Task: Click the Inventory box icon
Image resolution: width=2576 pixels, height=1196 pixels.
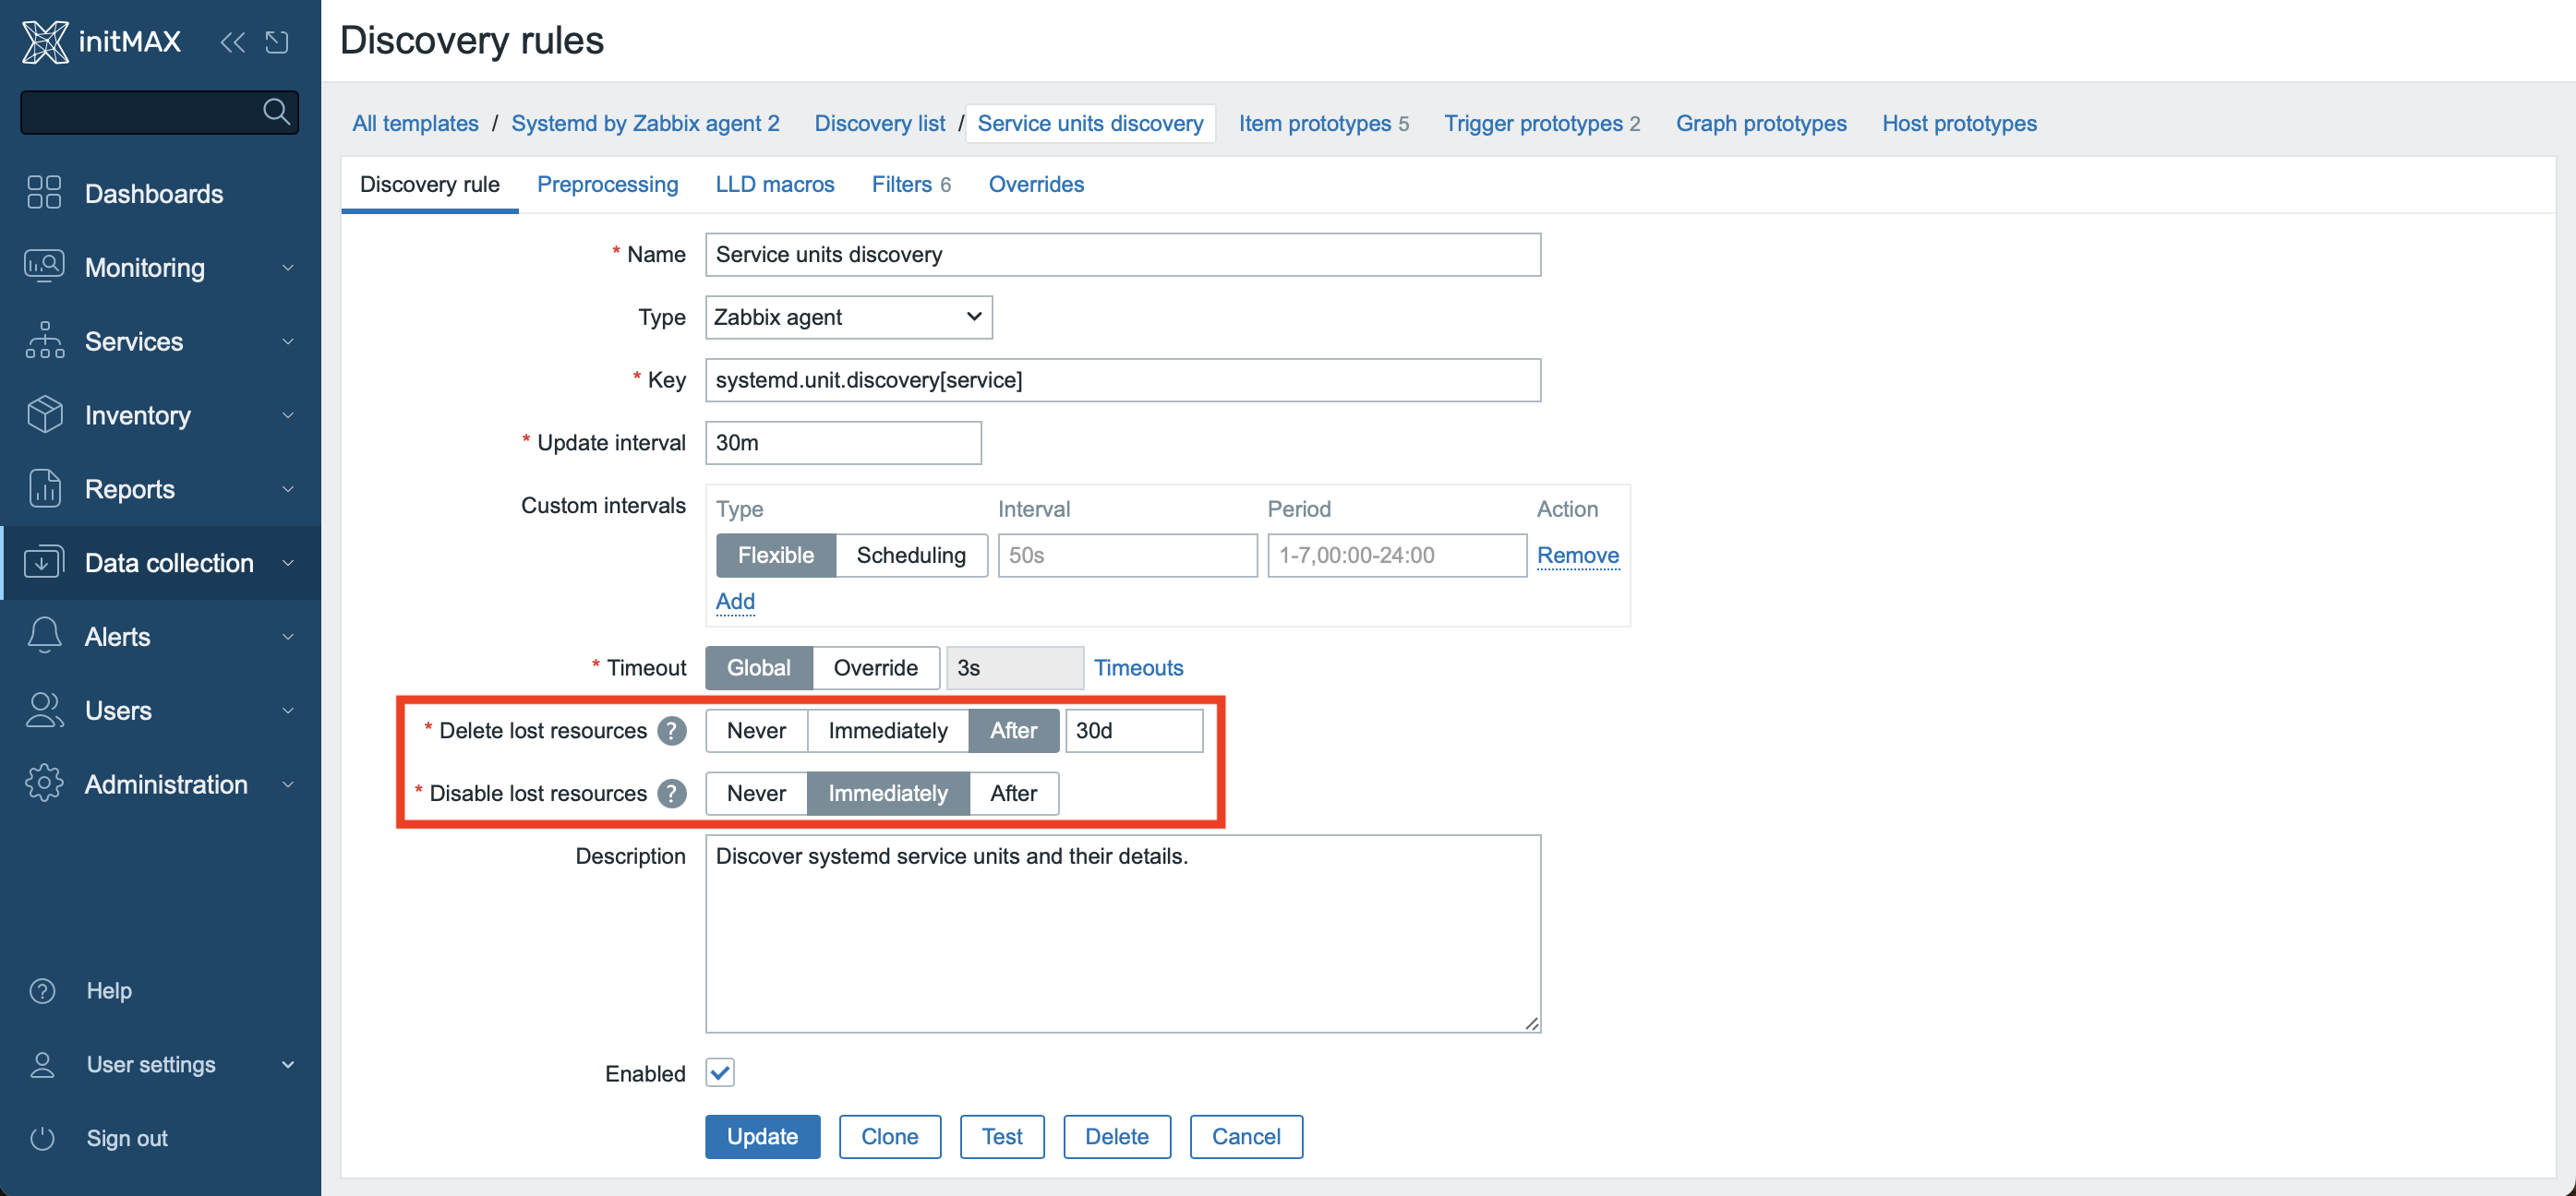Action: (x=44, y=414)
